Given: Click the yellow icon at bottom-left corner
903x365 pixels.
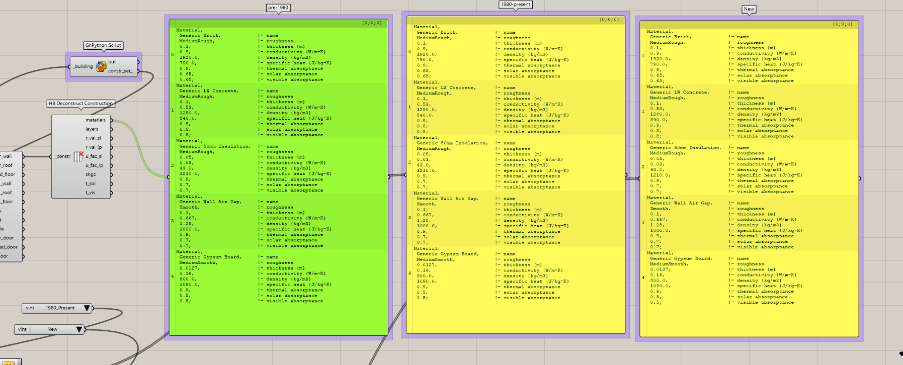Looking at the screenshot, I should click(x=9, y=362).
